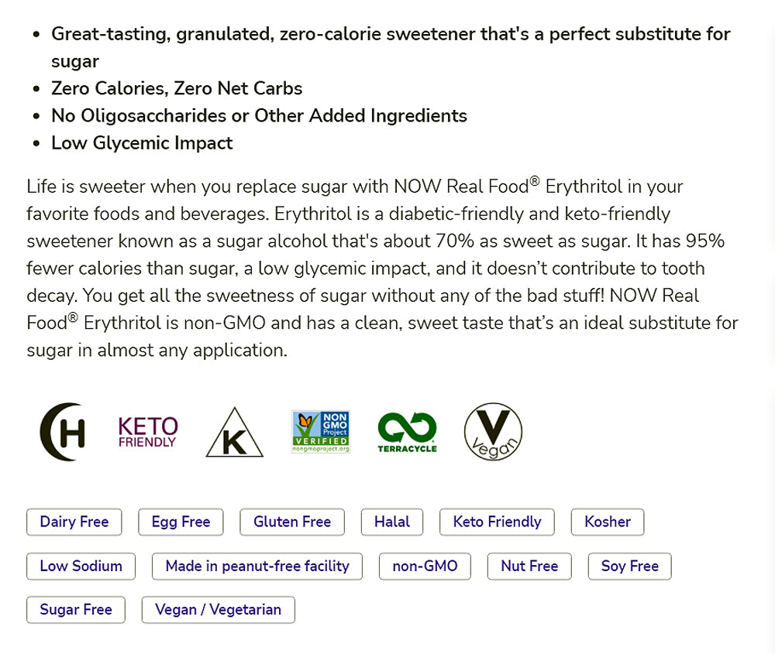
Task: Select the Dairy Free tag
Action: 74,522
